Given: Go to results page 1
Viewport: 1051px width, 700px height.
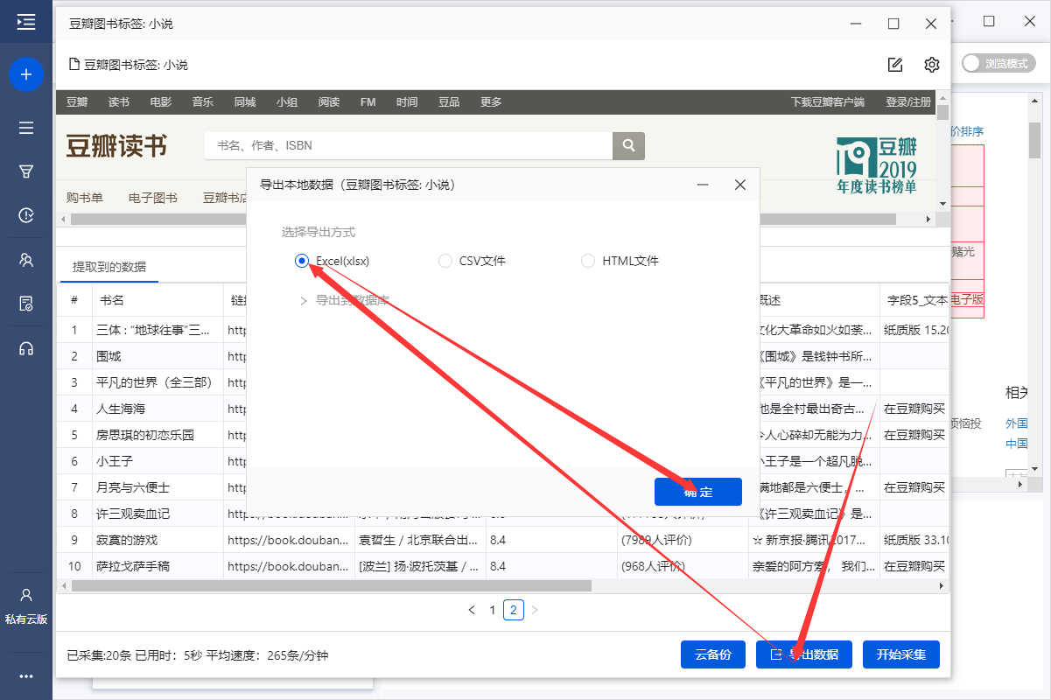Looking at the screenshot, I should tap(493, 610).
